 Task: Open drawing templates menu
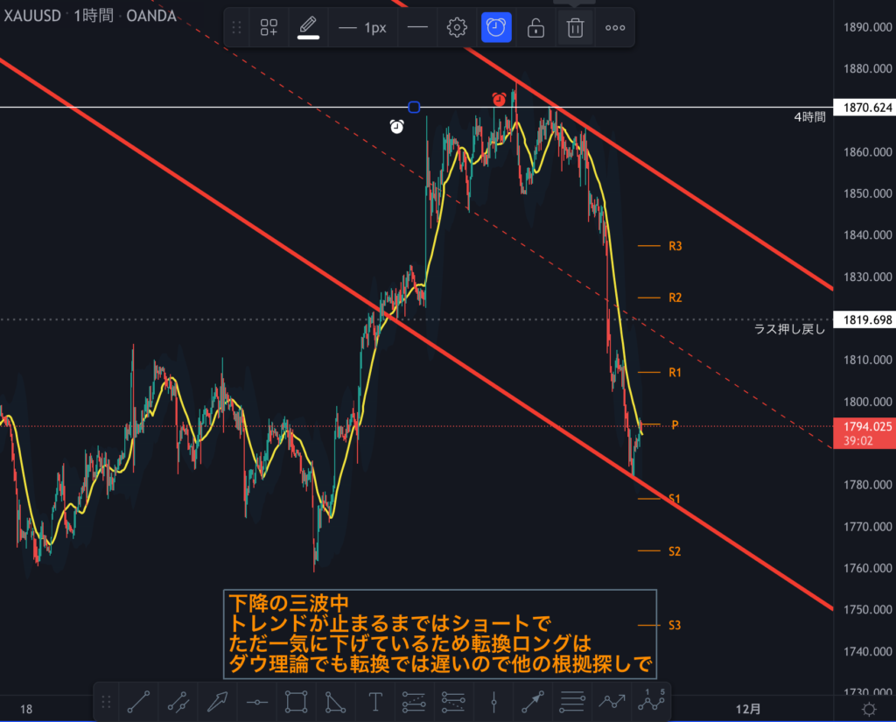click(269, 27)
